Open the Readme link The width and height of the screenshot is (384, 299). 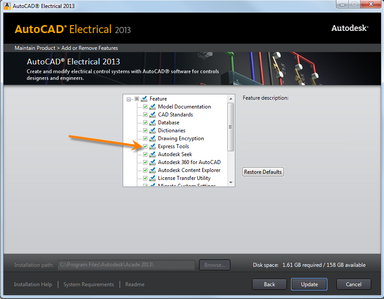[x=135, y=284]
